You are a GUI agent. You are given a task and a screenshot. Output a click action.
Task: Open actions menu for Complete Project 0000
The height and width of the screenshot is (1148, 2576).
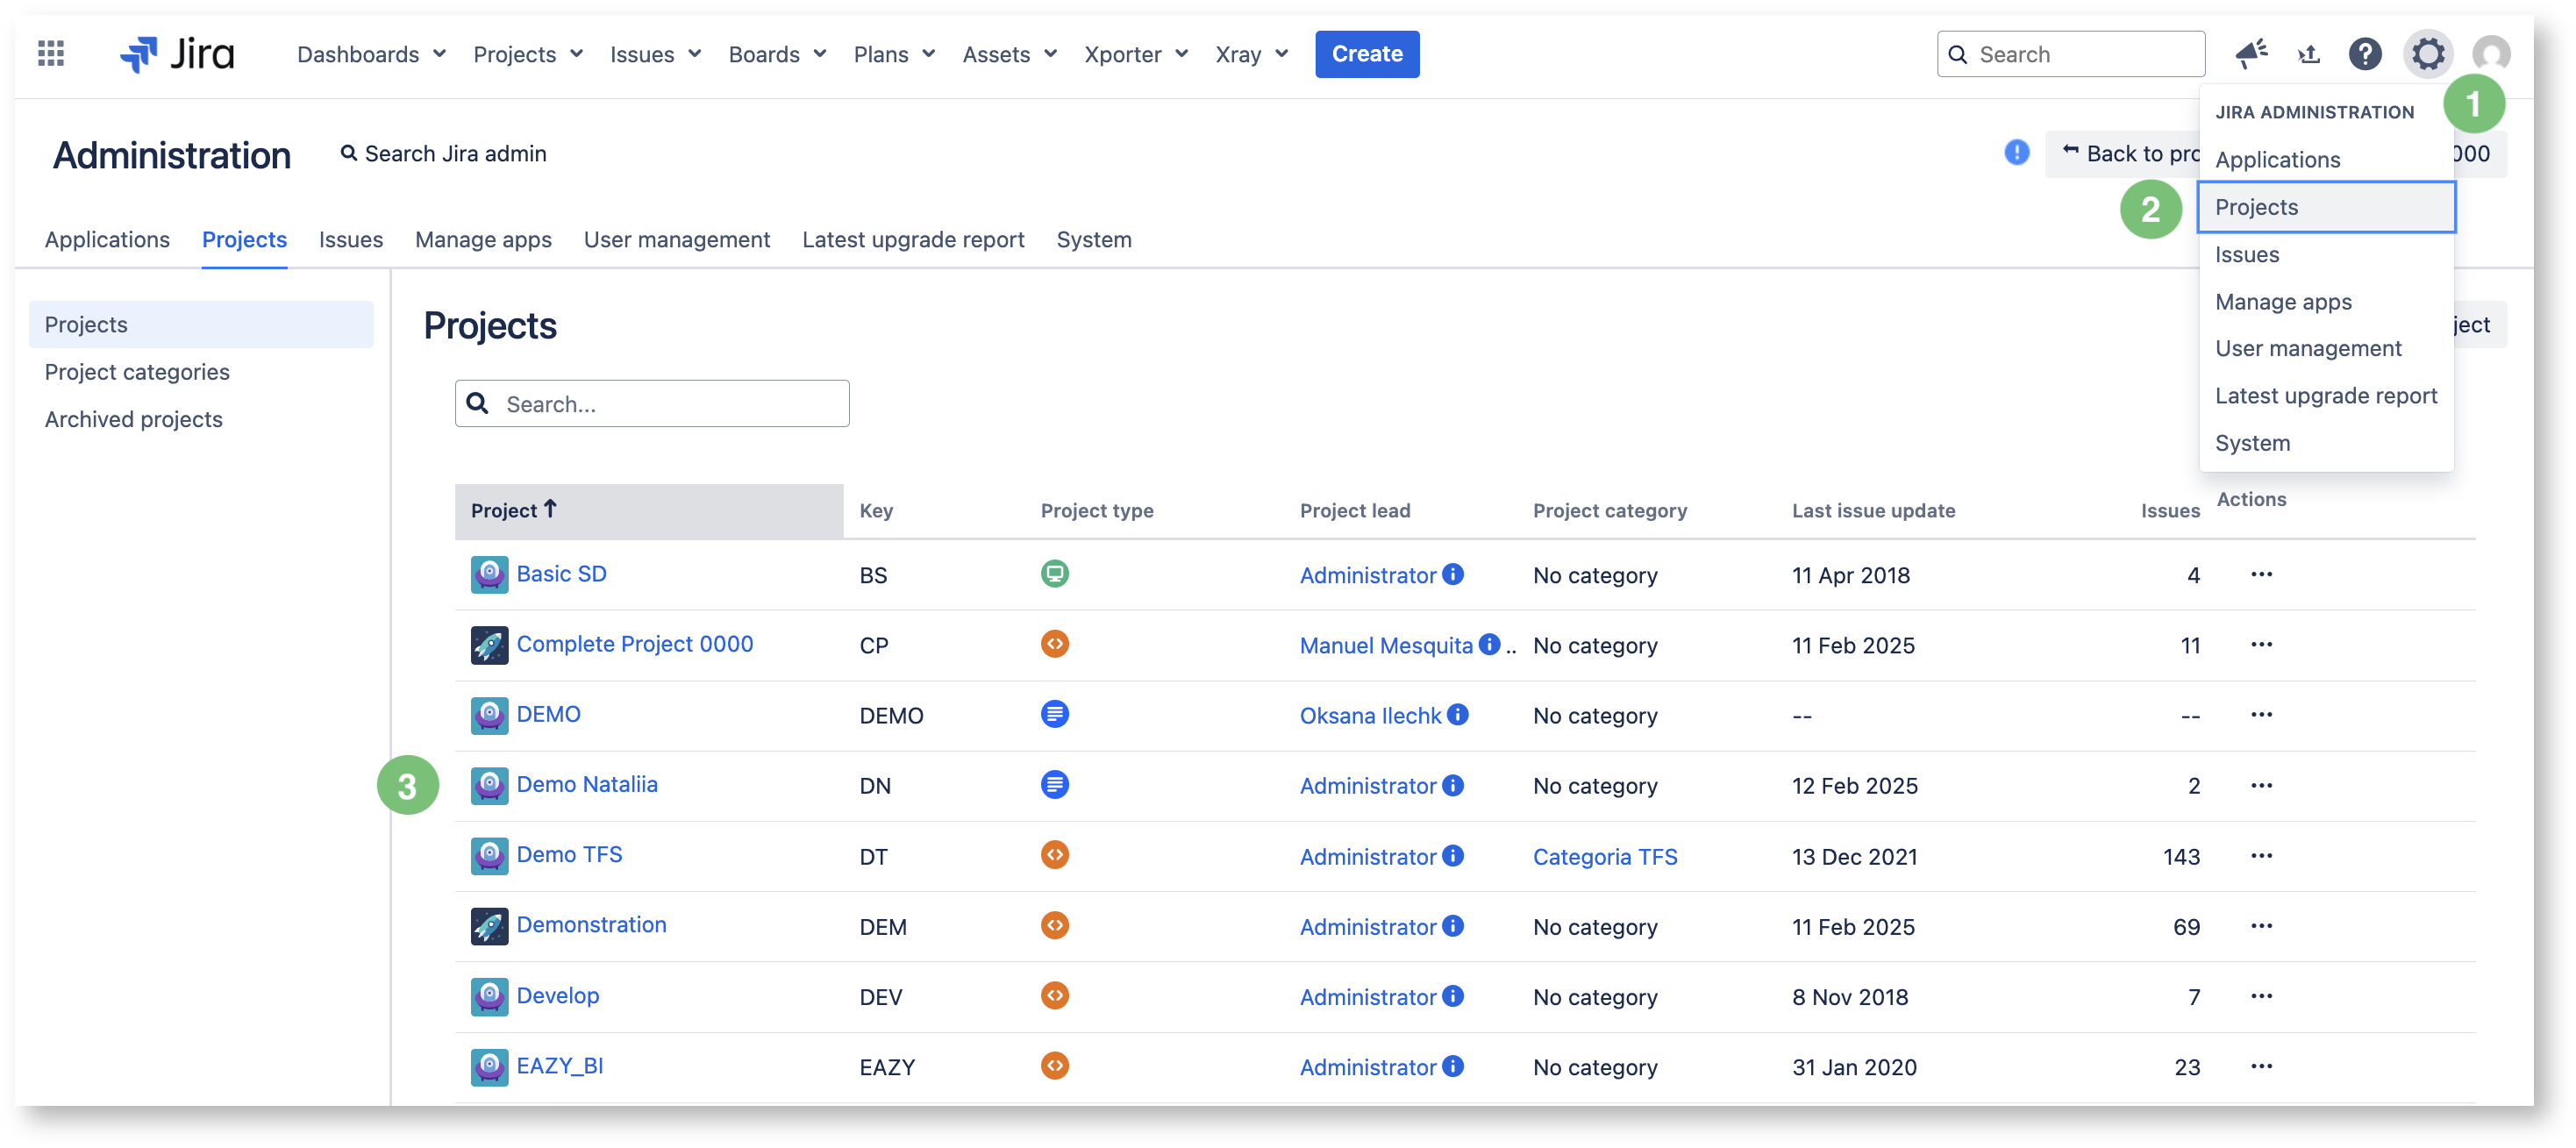pos(2261,644)
